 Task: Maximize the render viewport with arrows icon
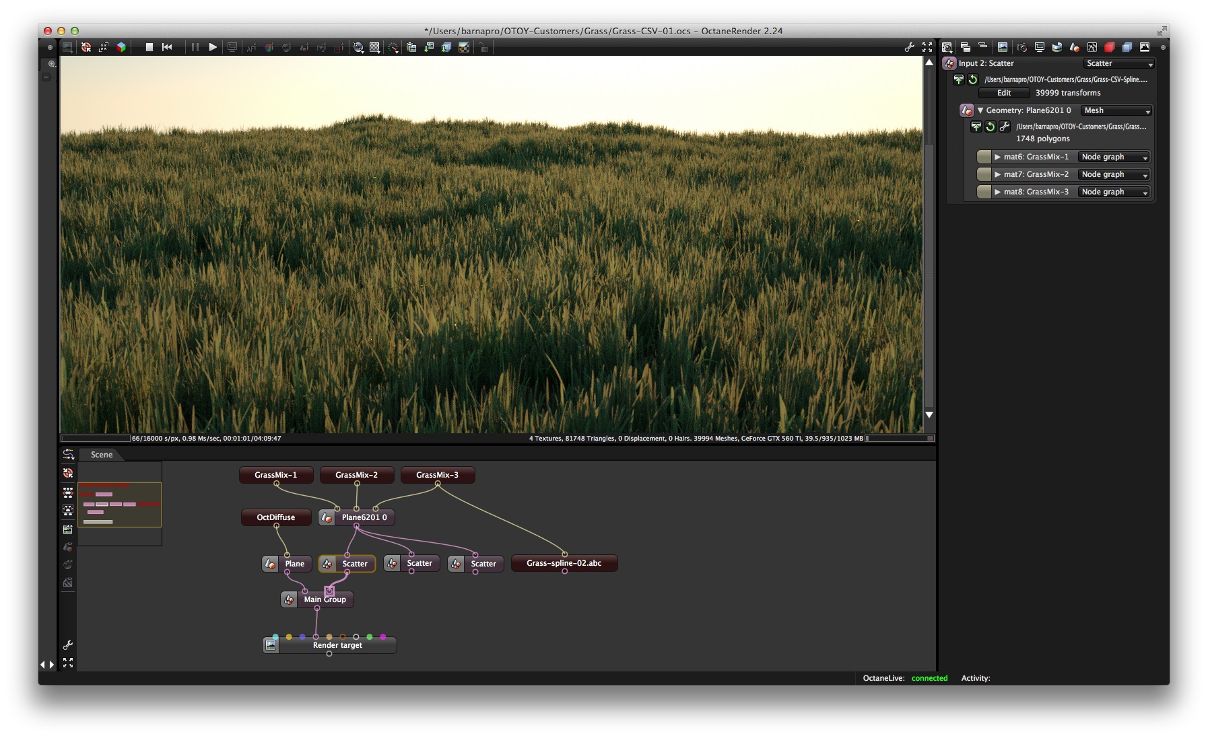point(927,47)
